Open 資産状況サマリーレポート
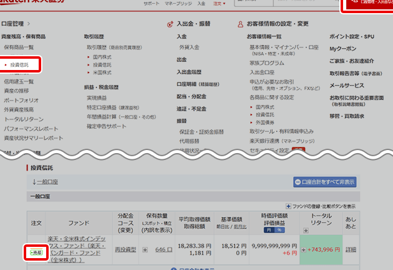Viewport: 393px width, 270px height. tap(34, 138)
